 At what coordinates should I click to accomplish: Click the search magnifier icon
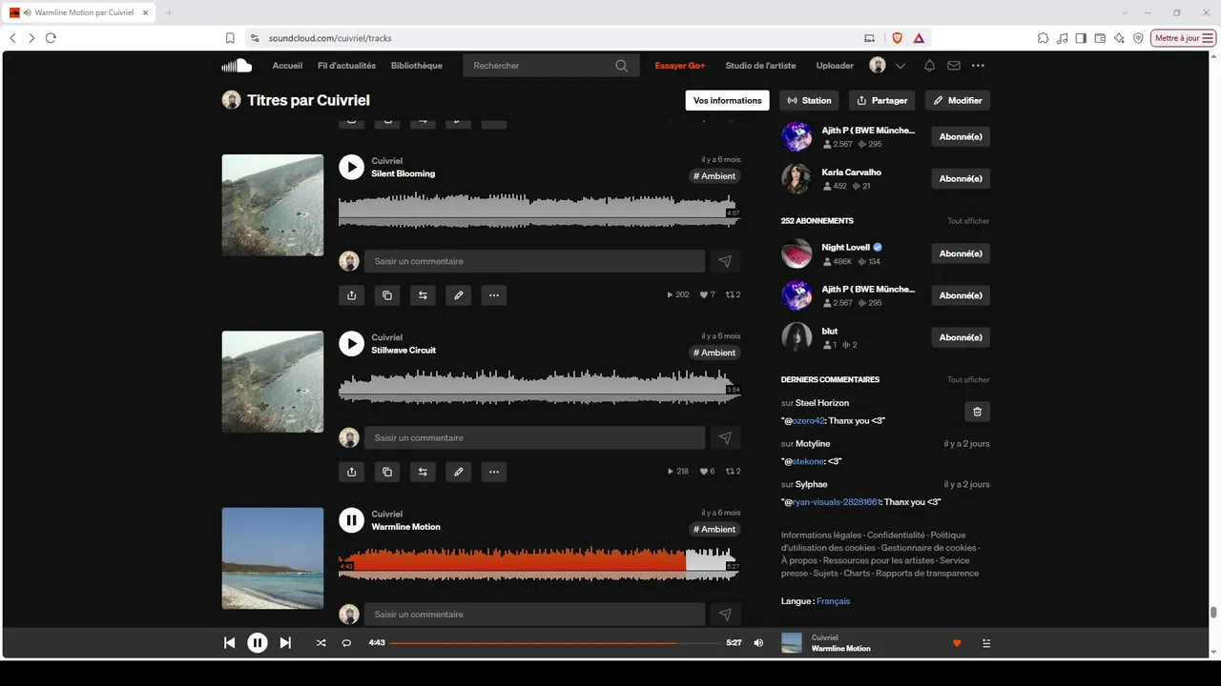[x=622, y=66]
